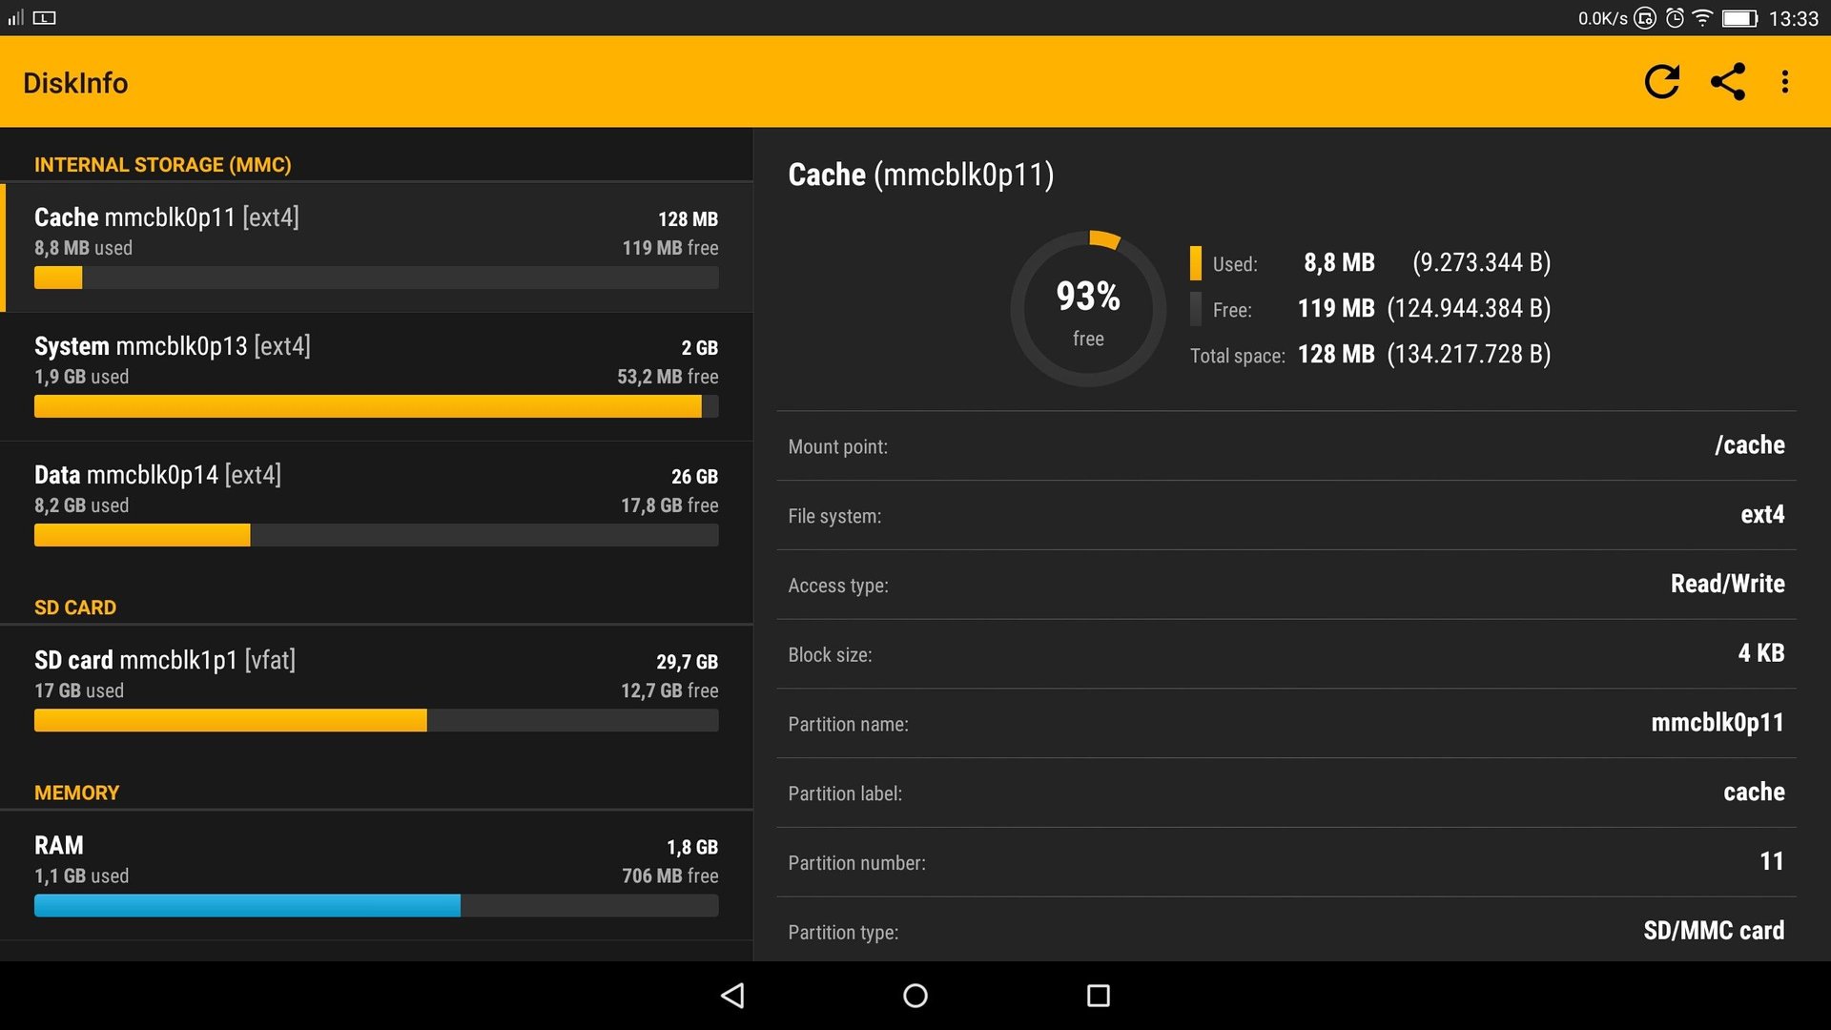Tap the 13:33 clock in status bar
1831x1030 pixels.
click(1794, 18)
